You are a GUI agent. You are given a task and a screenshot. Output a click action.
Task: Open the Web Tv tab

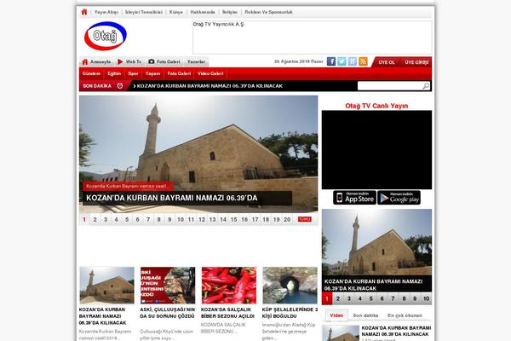pyautogui.click(x=129, y=62)
